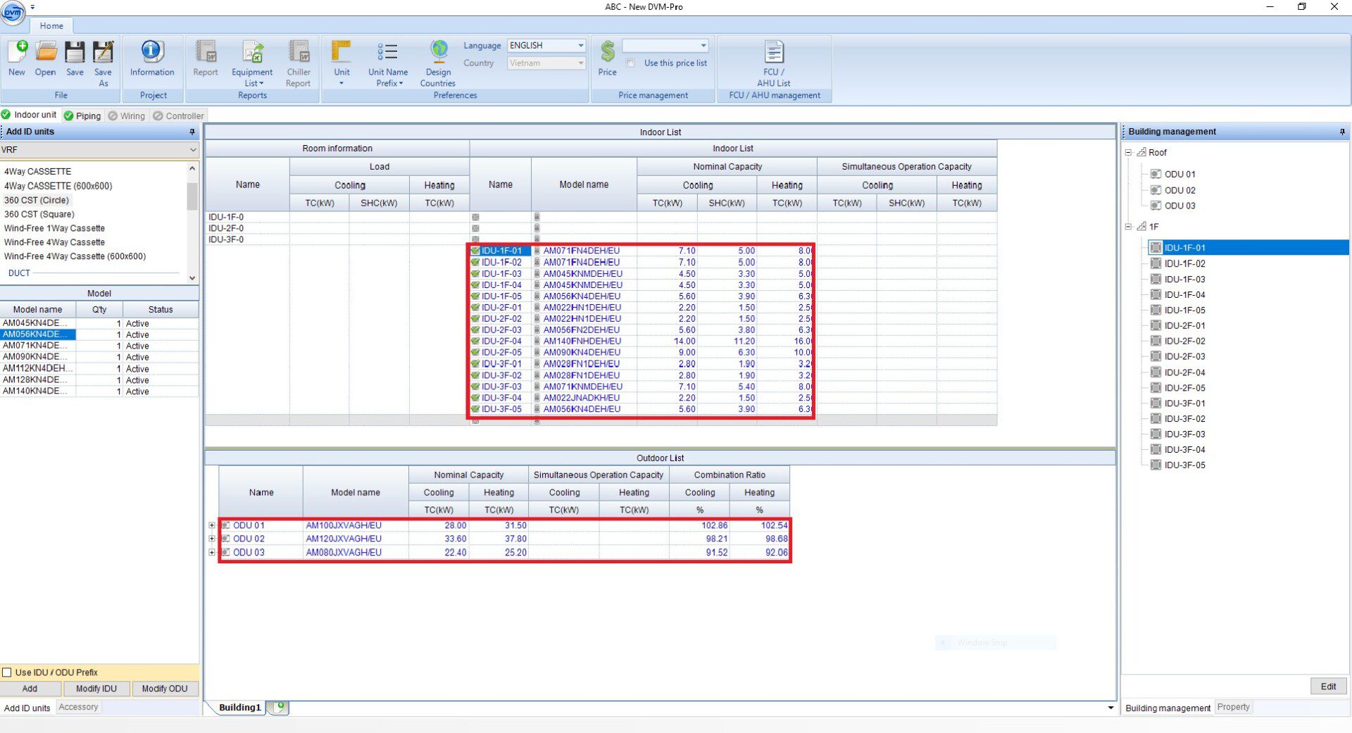Viewport: 1352px width, 733px height.
Task: Select model row AM071KN4DE
Action: click(x=99, y=346)
